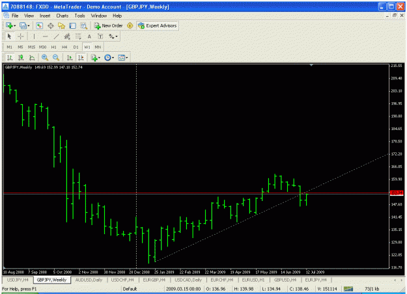Viewport: 407px width, 294px height.
Task: Click the Default profile in status bar
Action: point(130,289)
